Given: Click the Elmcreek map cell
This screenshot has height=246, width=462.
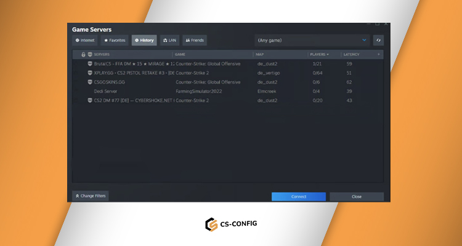Looking at the screenshot, I should click(267, 91).
